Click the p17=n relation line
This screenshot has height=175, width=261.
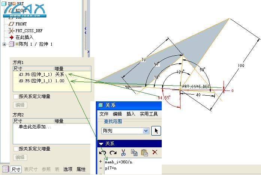pyautogui.click(x=111, y=168)
